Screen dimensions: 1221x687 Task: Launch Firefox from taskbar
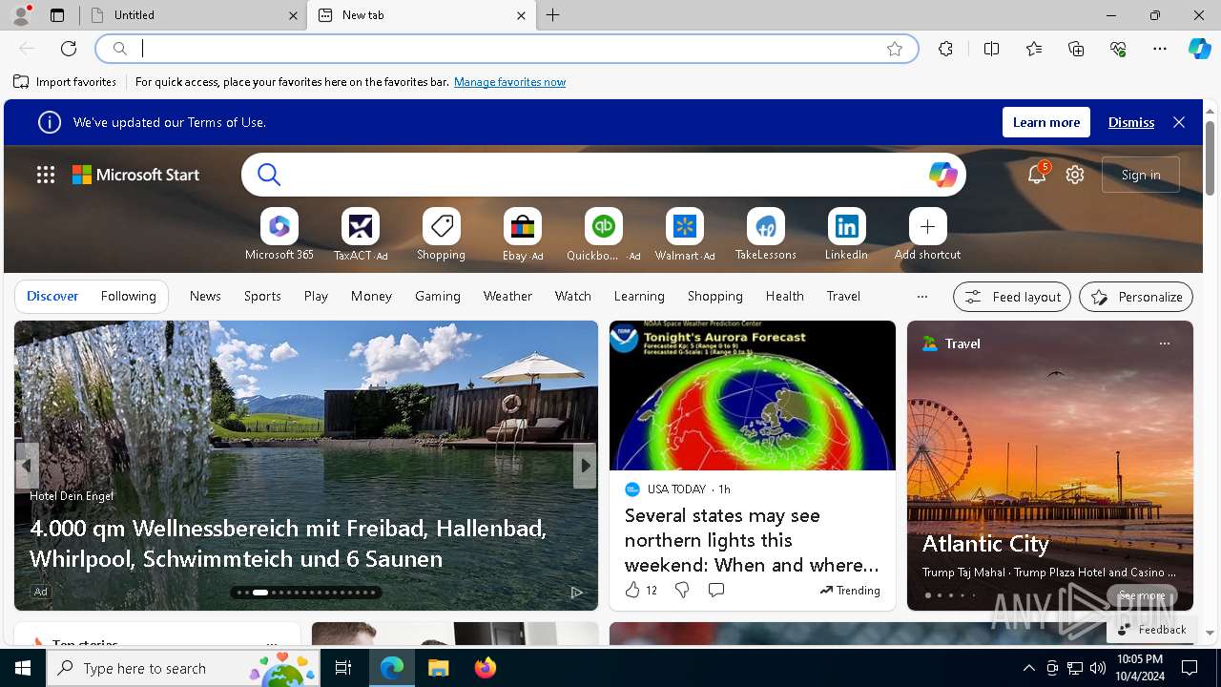pos(486,668)
